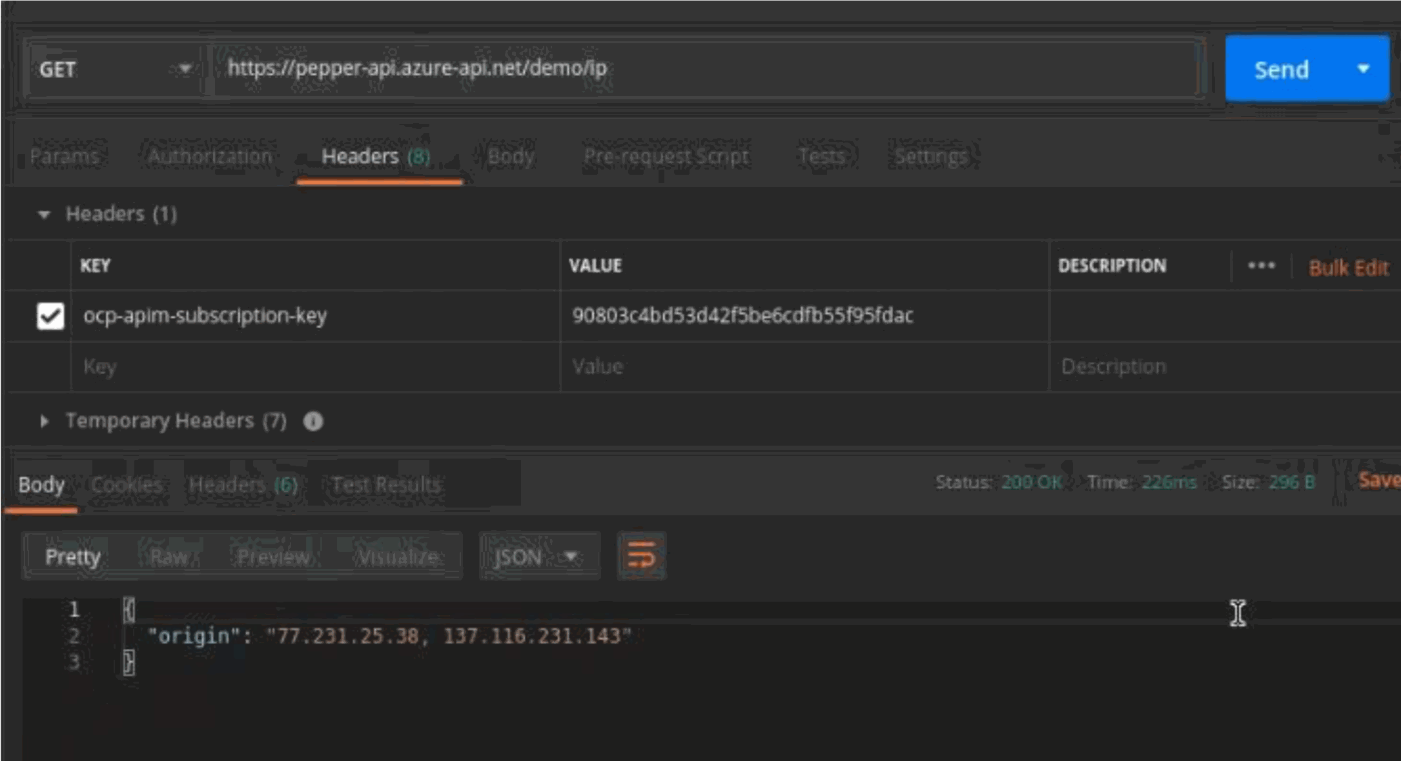Click the DESCRIPTION column header
The width and height of the screenshot is (1401, 761).
[x=1112, y=266]
